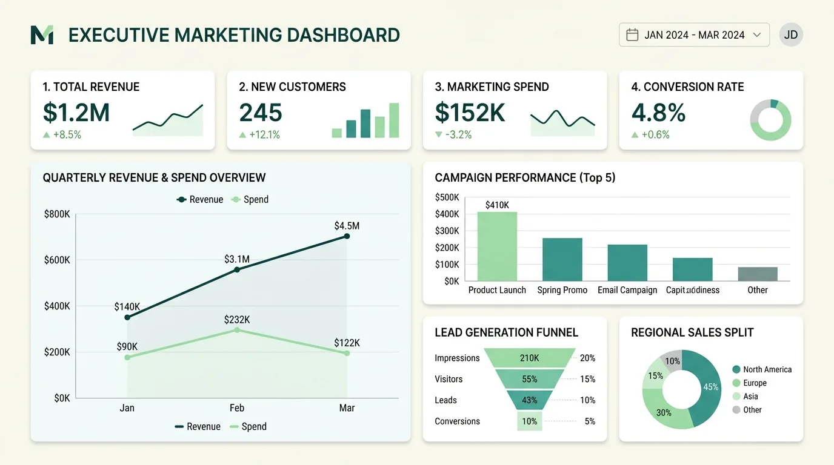Select the 43% Leads funnel segment
Image resolution: width=834 pixels, height=465 pixels.
pyautogui.click(x=529, y=400)
